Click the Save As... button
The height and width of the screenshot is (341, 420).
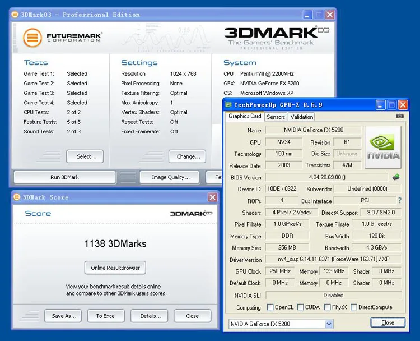[63, 316]
